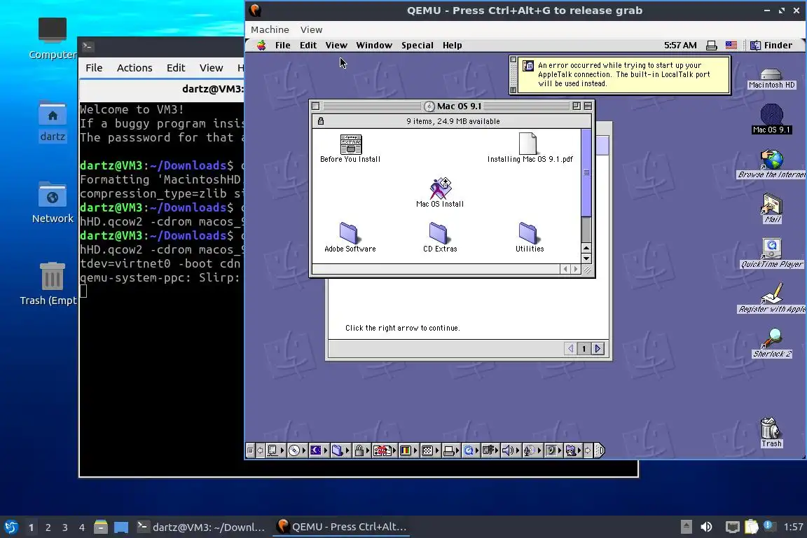Open the Sound Source microphone pop-up arrow
This screenshot has height=538, width=807.
pyautogui.click(x=539, y=450)
